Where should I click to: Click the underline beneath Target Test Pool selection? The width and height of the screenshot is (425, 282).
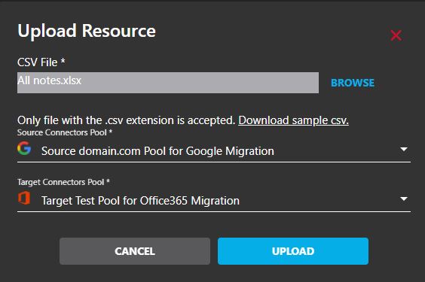214,212
